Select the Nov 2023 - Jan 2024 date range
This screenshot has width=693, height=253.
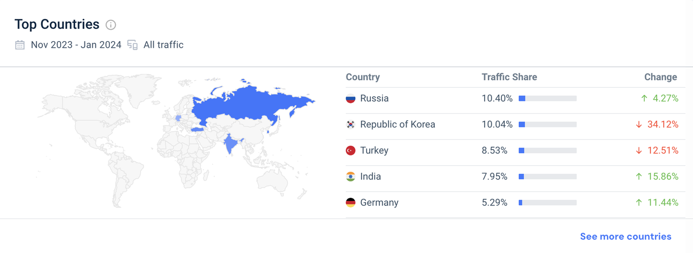(x=76, y=45)
